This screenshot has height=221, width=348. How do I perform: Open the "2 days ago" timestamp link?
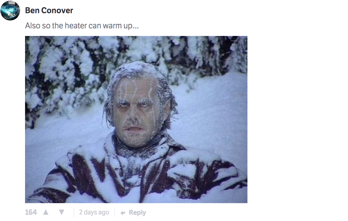[x=94, y=212]
